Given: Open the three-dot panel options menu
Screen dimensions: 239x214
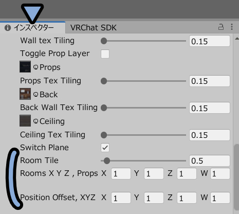Looking at the screenshot, I should pyautogui.click(x=232, y=27).
